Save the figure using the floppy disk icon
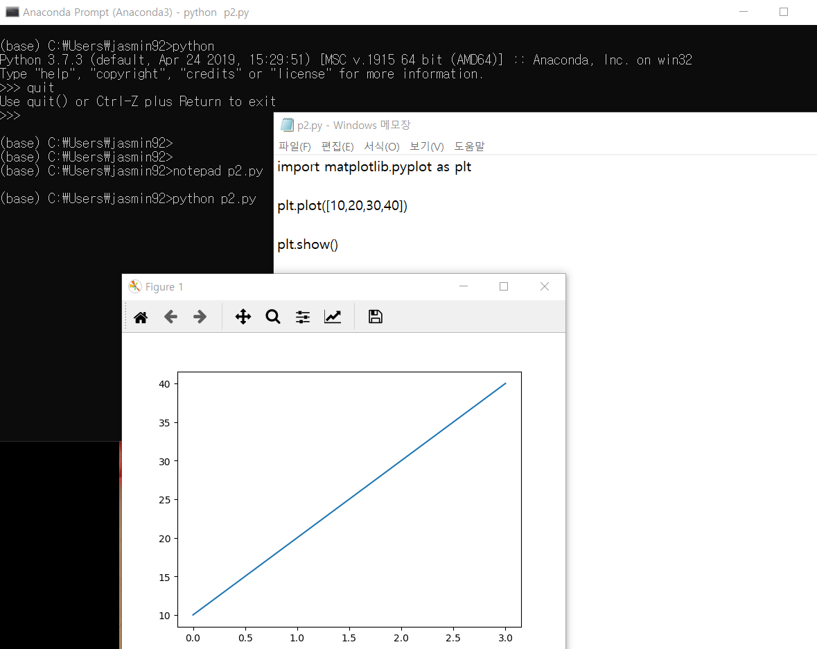This screenshot has width=817, height=649. [x=375, y=316]
